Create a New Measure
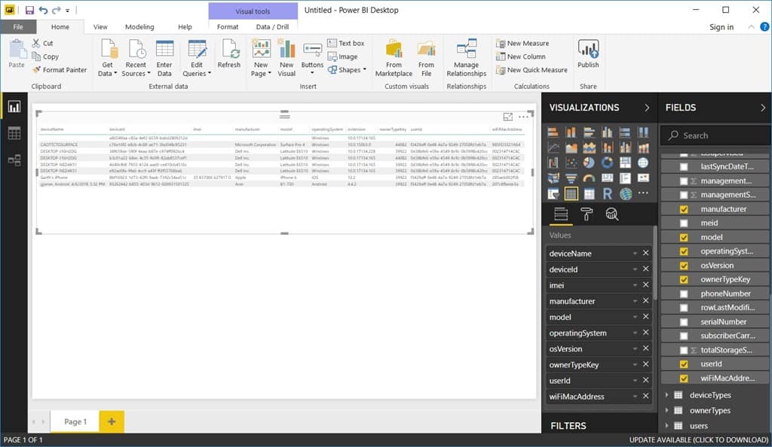 tap(522, 43)
